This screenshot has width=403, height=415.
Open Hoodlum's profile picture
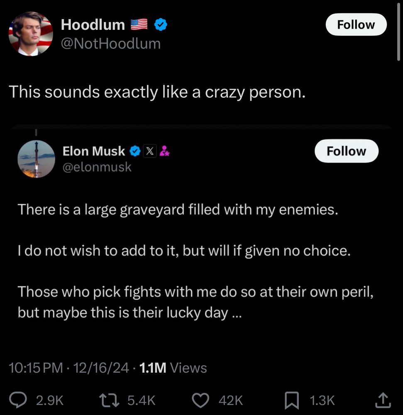coord(31,34)
